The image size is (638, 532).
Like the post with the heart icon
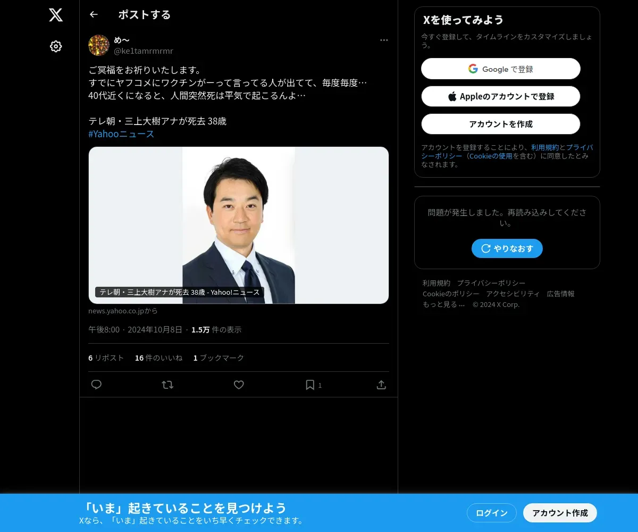[239, 385]
